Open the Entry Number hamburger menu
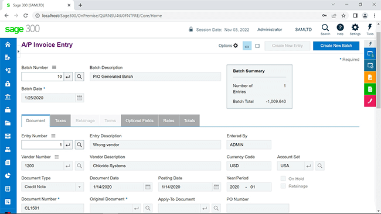381x214 pixels. pyautogui.click(x=53, y=136)
